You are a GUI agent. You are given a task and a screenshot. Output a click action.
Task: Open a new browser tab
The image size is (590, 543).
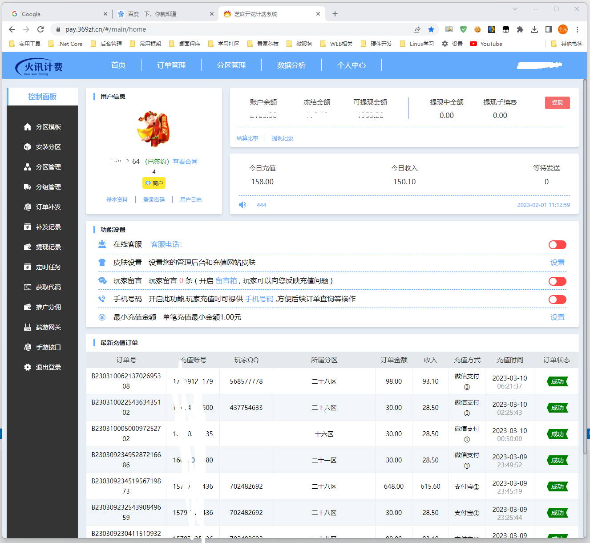click(335, 14)
